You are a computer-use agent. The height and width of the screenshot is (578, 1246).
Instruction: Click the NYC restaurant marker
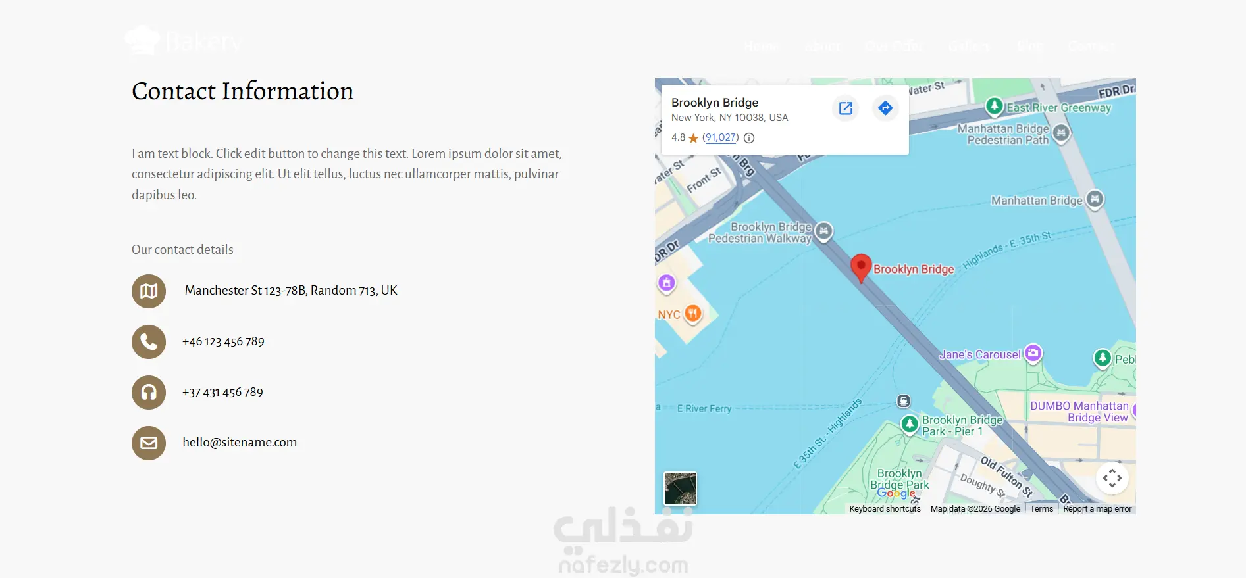point(693,314)
